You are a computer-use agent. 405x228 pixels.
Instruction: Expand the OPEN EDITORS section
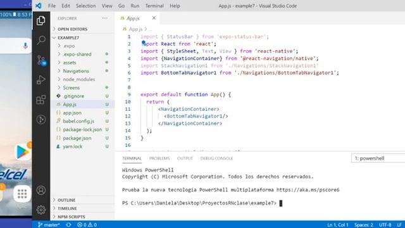point(83,29)
